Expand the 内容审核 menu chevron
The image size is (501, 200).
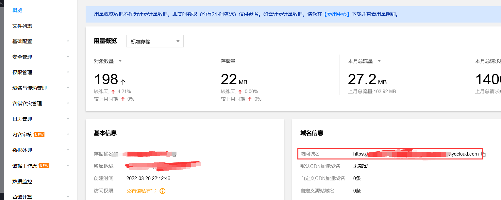[68, 134]
